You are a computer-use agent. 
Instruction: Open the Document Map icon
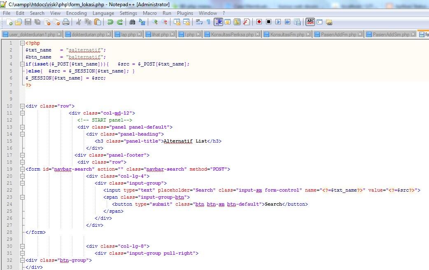tap(237, 22)
